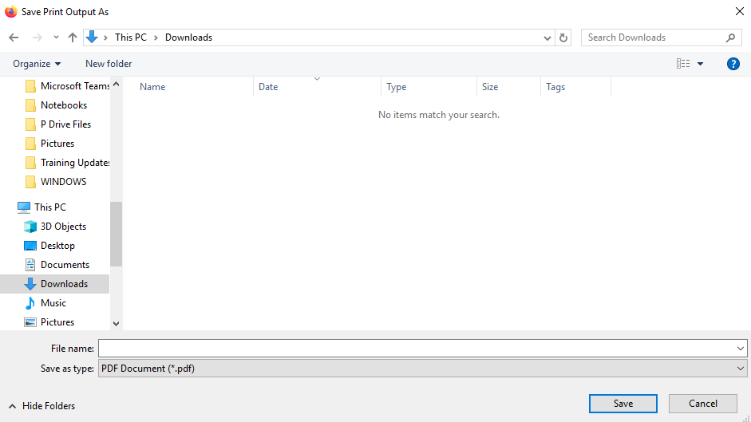This screenshot has height=422, width=751.
Task: Click the Firefox icon in title bar
Action: pos(10,11)
